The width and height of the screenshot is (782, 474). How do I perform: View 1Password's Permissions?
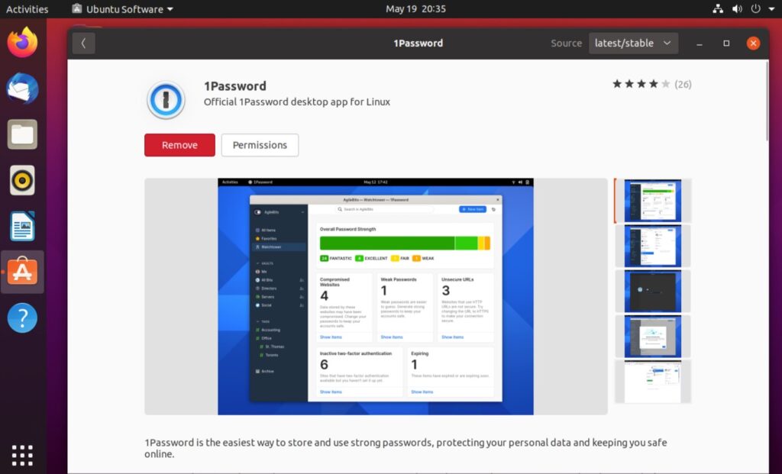click(x=258, y=145)
